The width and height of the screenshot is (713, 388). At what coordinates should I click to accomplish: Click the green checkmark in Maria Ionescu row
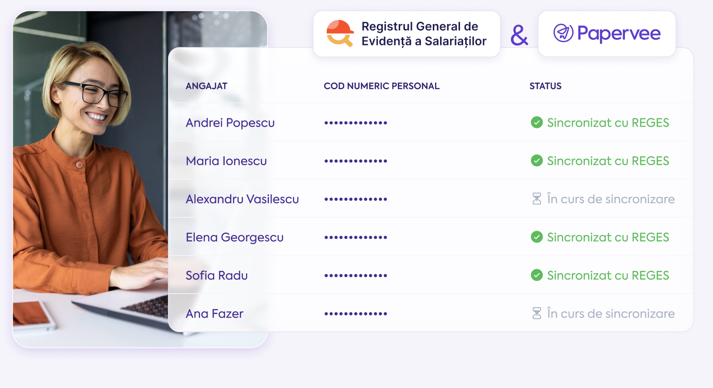coord(537,161)
